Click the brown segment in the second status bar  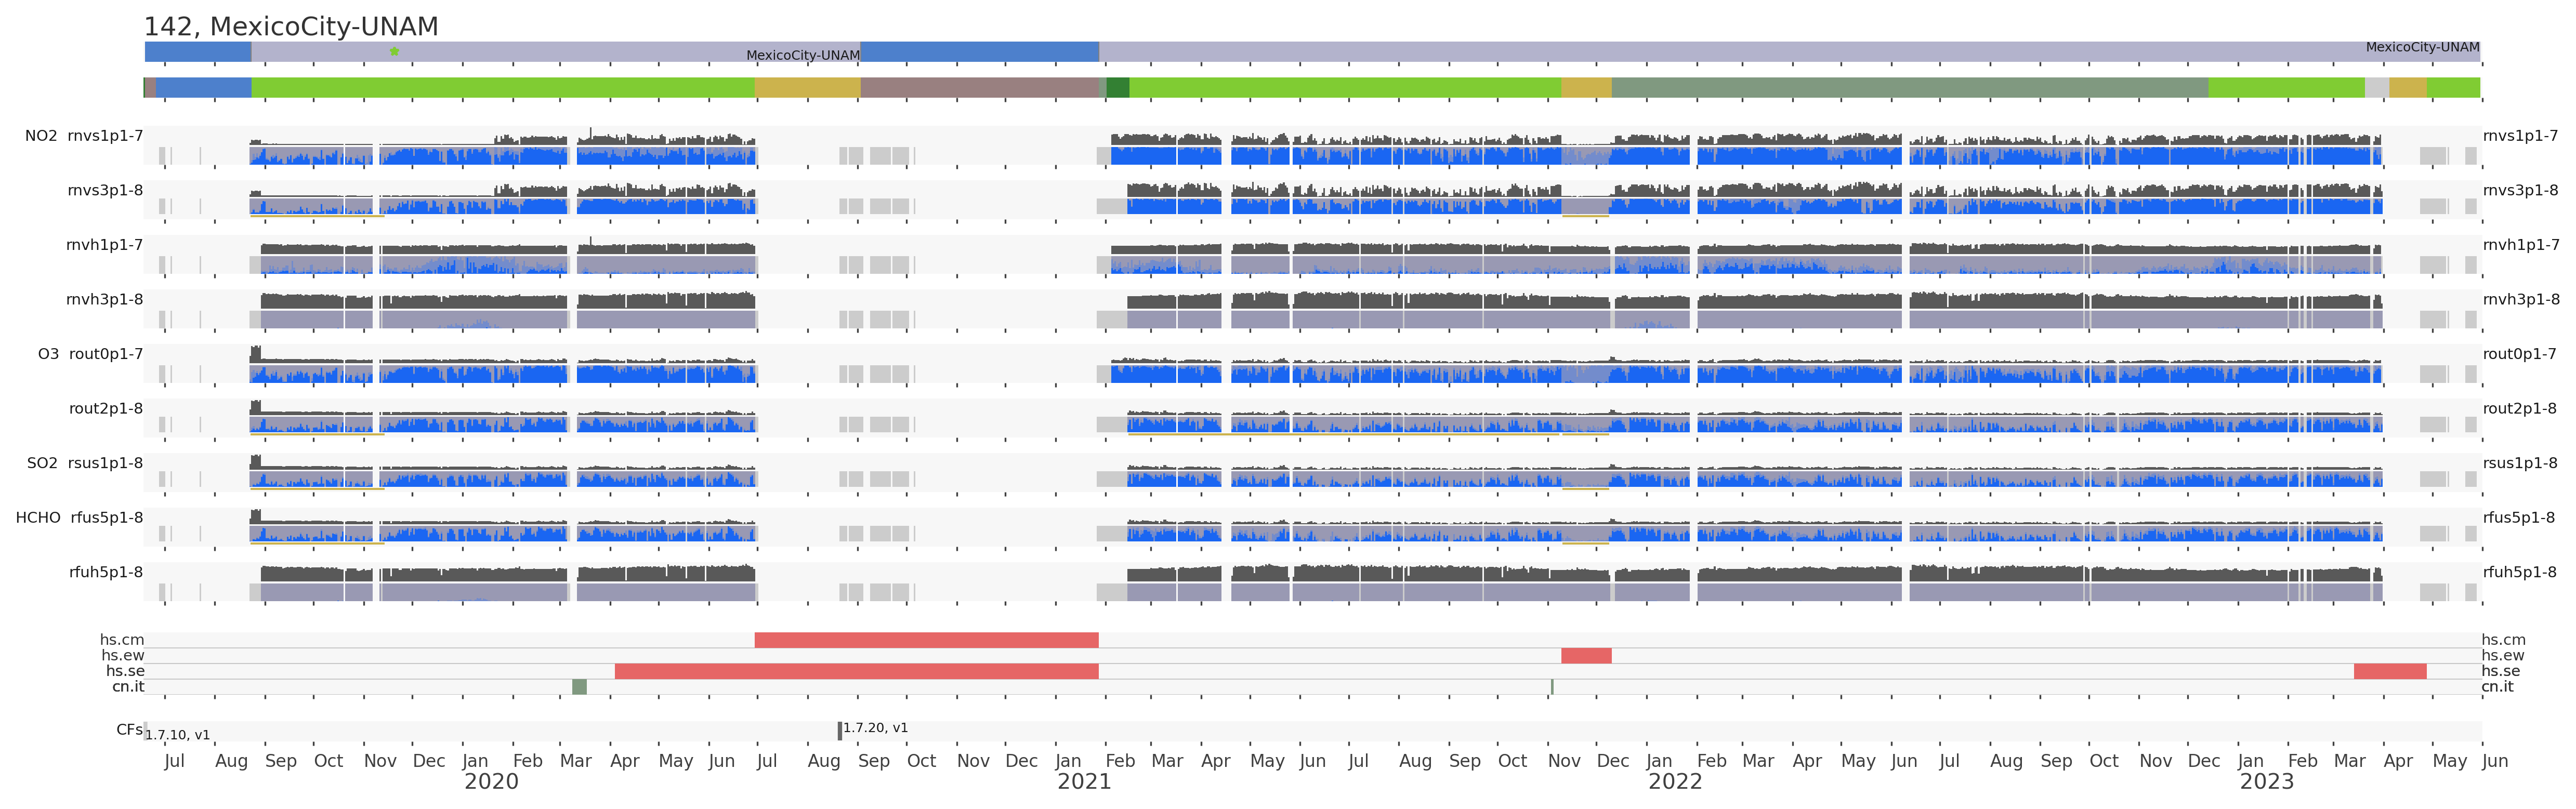tap(979, 88)
